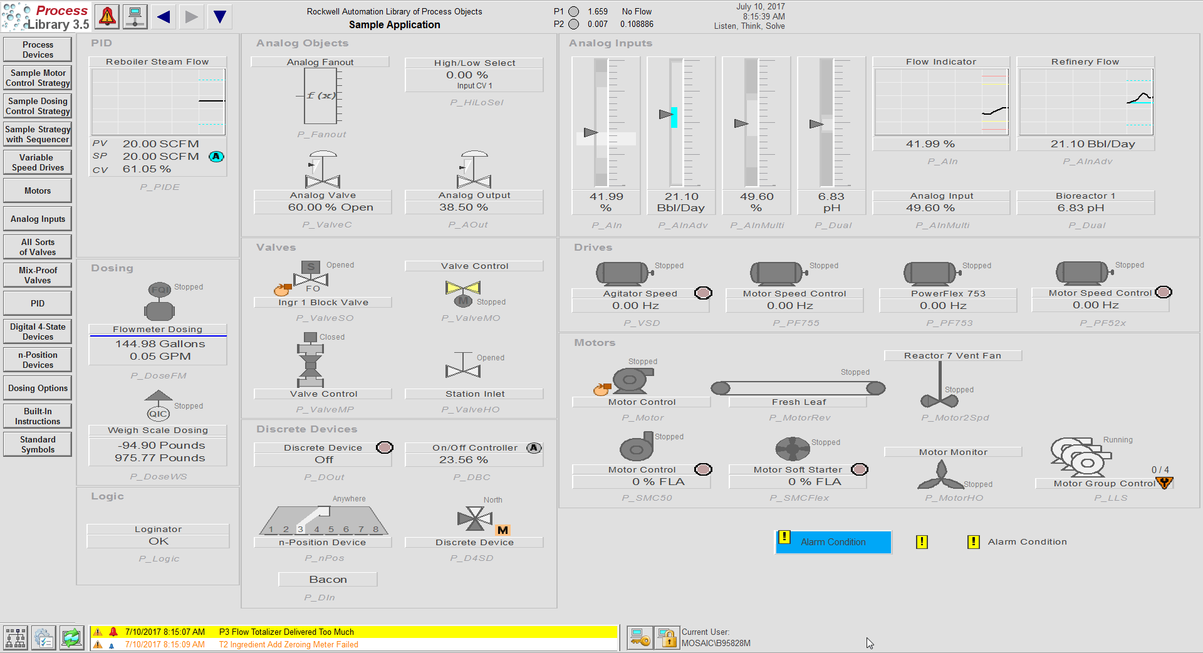Click the Agitator Speed motor drive icon
Viewport: 1203px width, 653px height.
[x=622, y=273]
